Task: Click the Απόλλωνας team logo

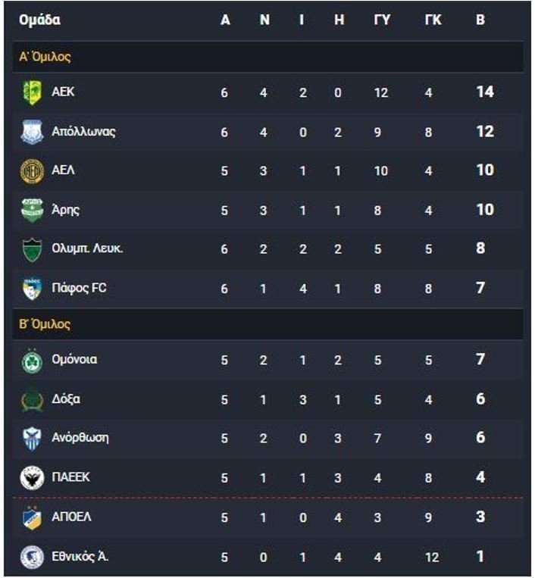Action: (x=32, y=132)
